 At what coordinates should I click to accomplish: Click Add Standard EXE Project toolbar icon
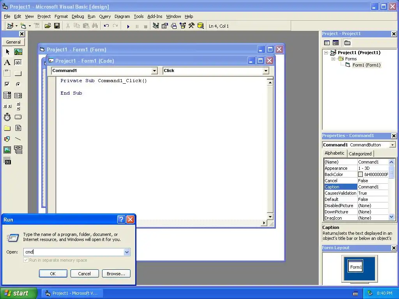tap(10, 26)
